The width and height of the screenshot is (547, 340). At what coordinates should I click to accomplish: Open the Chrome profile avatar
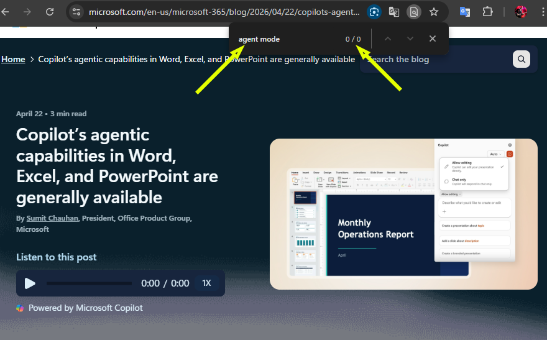521,12
